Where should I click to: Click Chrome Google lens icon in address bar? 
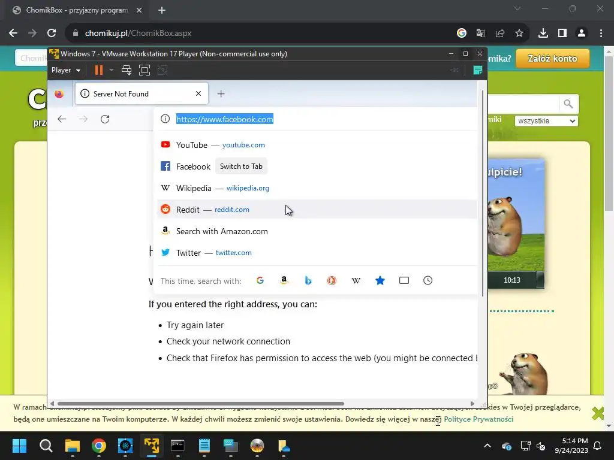pos(462,34)
